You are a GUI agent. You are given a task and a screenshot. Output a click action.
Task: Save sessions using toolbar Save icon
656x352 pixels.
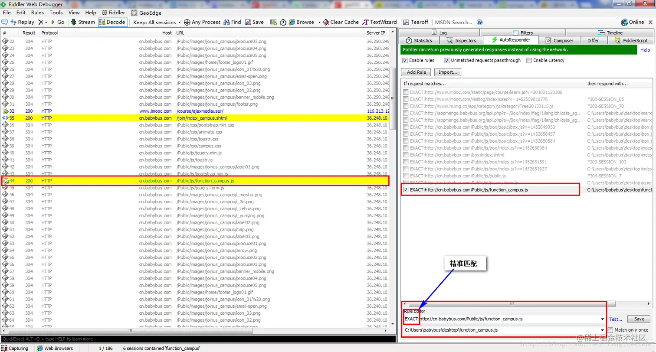[x=254, y=22]
